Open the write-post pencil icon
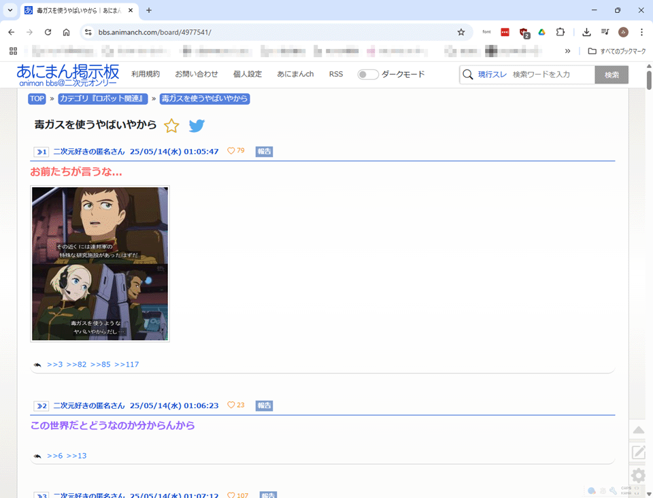This screenshot has height=498, width=653. [x=639, y=452]
